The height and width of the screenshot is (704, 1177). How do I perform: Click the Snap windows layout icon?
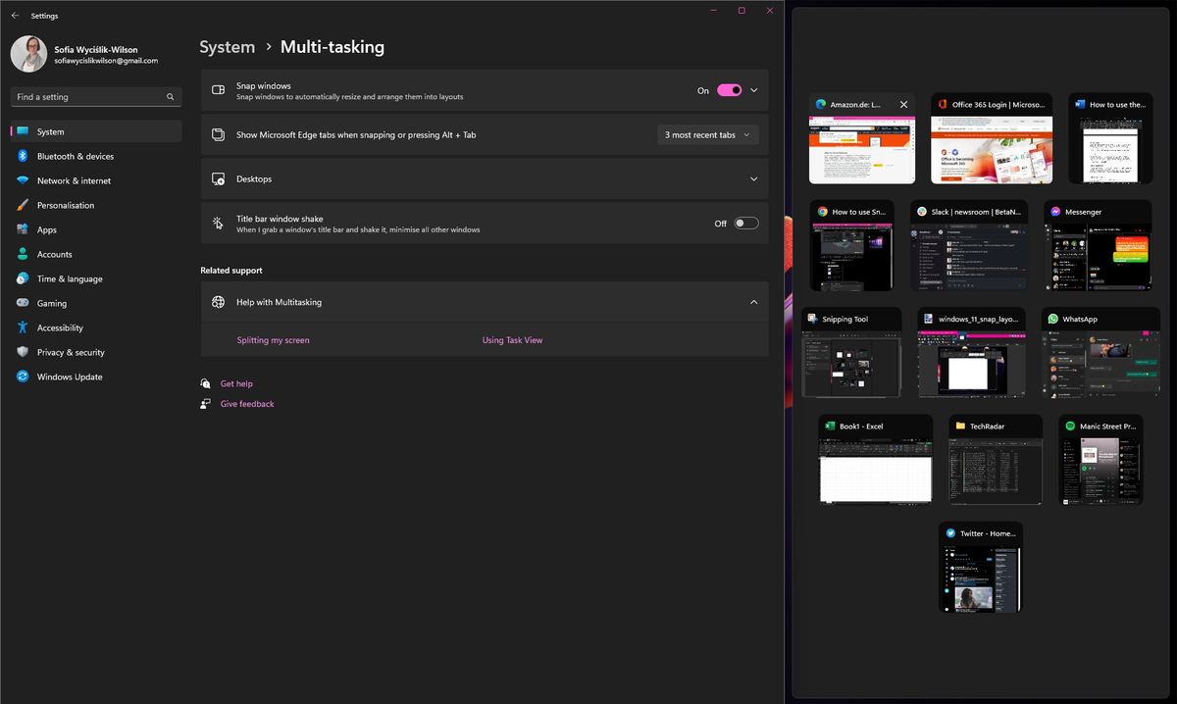tap(217, 89)
